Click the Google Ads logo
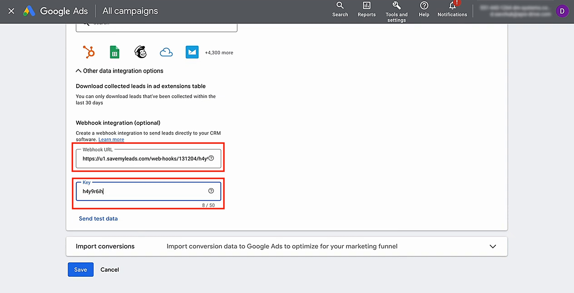The height and width of the screenshot is (293, 574). click(x=56, y=11)
